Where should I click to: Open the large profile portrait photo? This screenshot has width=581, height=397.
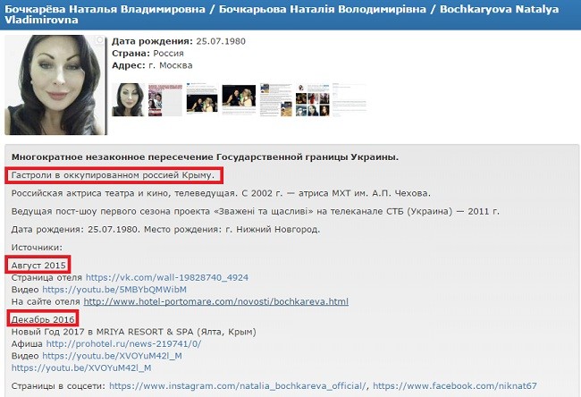point(55,85)
